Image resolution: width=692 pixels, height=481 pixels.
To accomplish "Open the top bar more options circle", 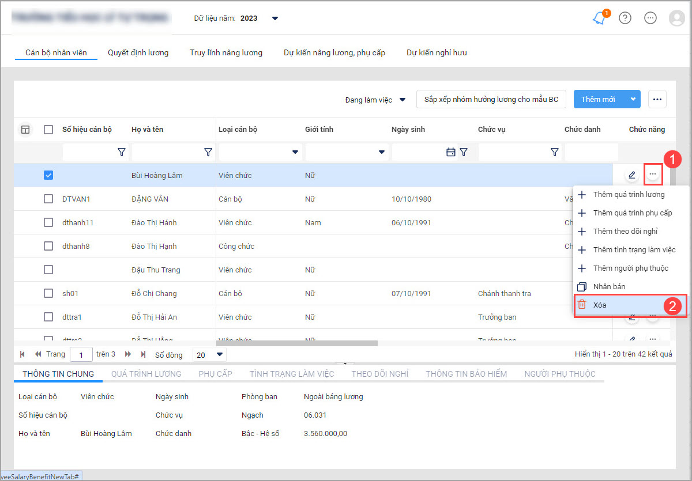I will click(x=650, y=18).
